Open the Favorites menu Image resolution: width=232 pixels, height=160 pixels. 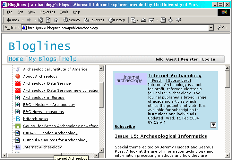[47, 12]
